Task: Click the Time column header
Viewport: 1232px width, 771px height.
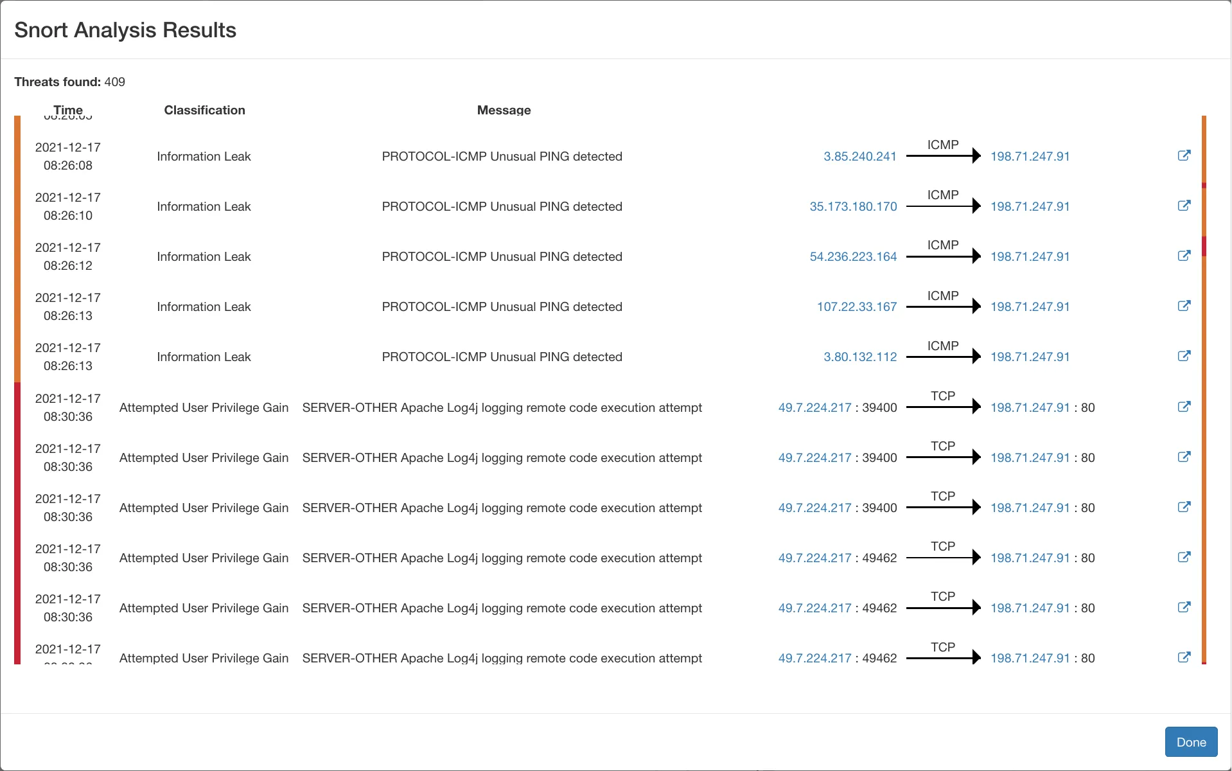Action: point(68,110)
